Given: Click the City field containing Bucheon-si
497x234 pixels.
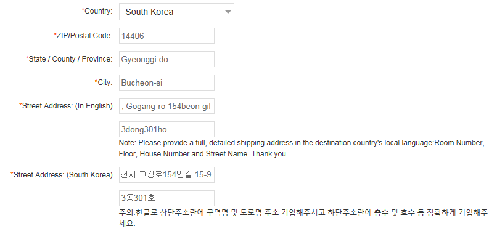Looking at the screenshot, I should tap(166, 83).
